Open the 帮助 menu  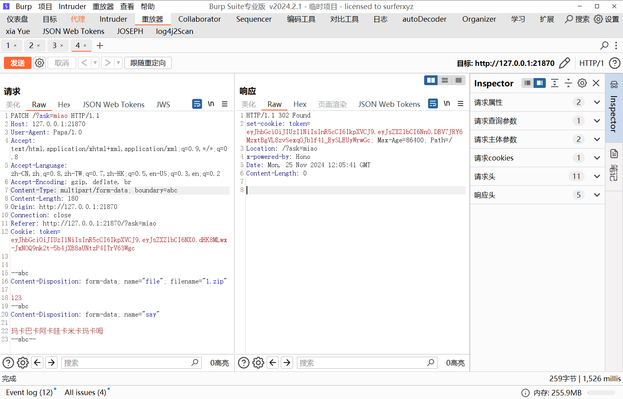point(148,7)
